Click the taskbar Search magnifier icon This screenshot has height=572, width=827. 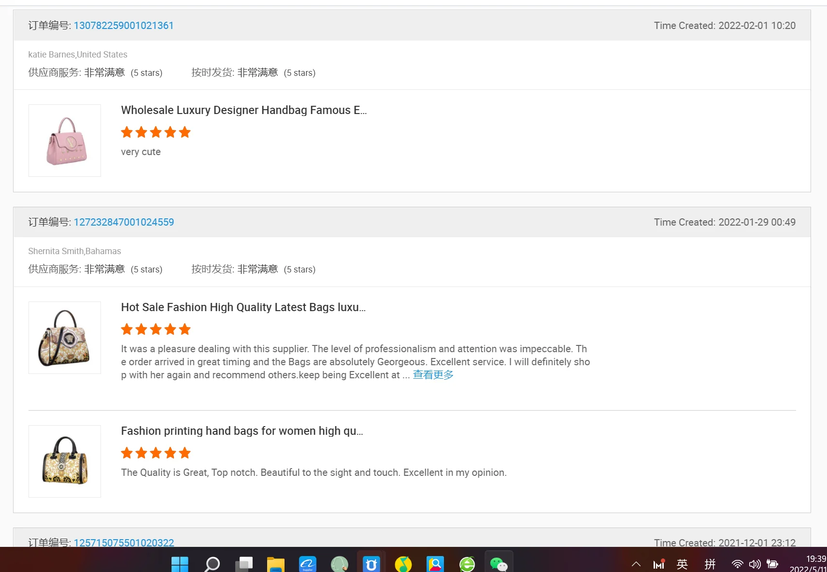tap(212, 563)
